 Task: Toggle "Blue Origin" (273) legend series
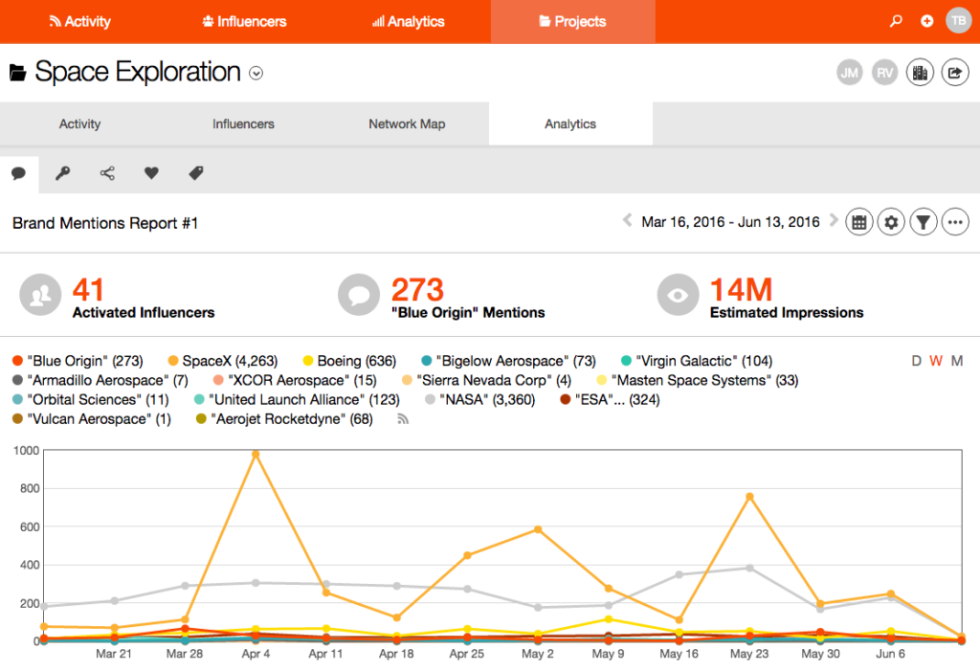click(x=78, y=361)
